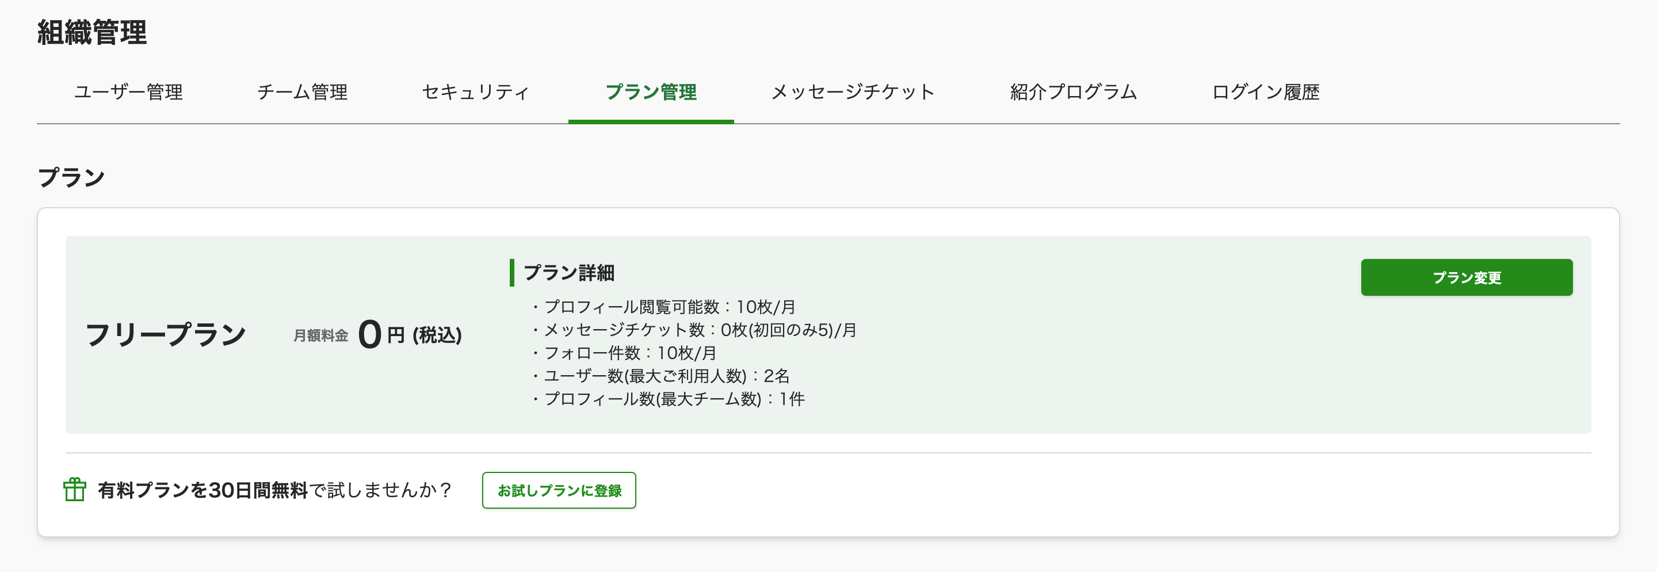
Task: Select the プラン管理 tab
Action: click(x=650, y=92)
